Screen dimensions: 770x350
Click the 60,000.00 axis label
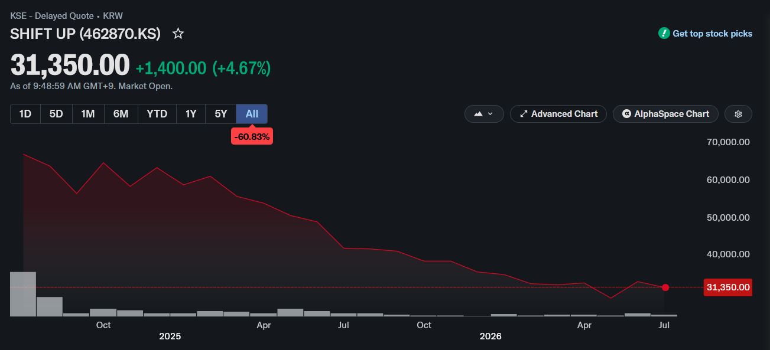click(728, 180)
